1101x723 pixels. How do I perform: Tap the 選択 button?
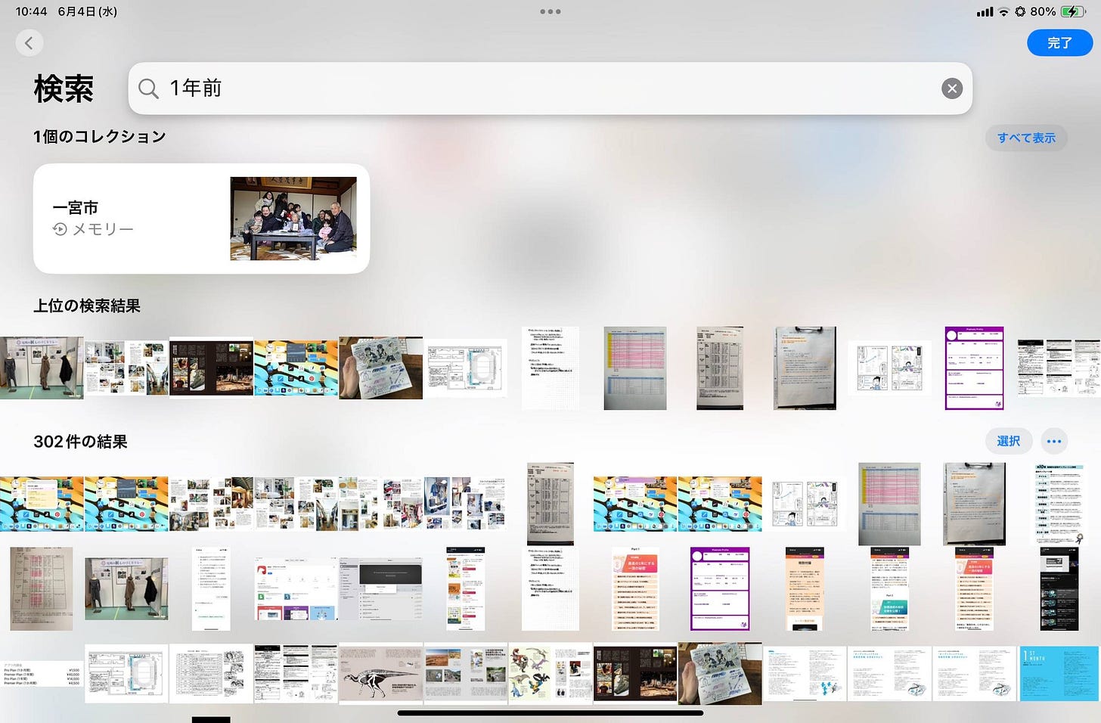[x=1009, y=441]
